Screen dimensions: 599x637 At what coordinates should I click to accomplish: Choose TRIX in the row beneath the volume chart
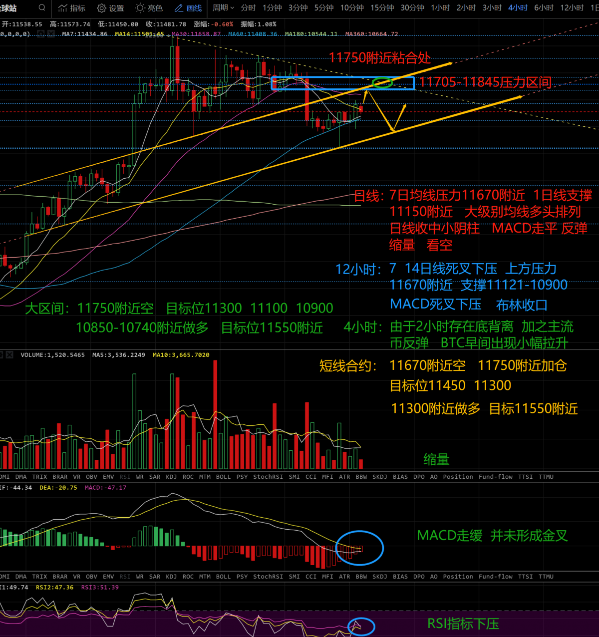39,477
